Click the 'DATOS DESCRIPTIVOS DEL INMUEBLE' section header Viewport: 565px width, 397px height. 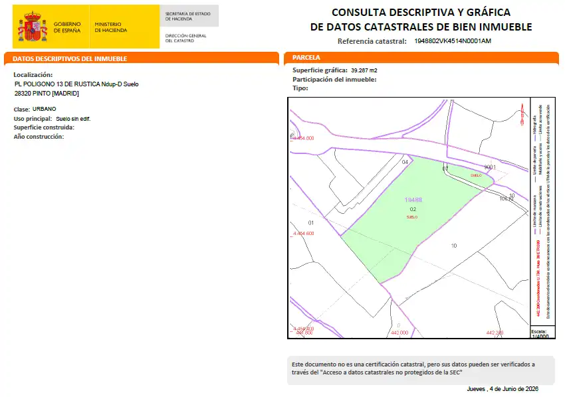70,58
